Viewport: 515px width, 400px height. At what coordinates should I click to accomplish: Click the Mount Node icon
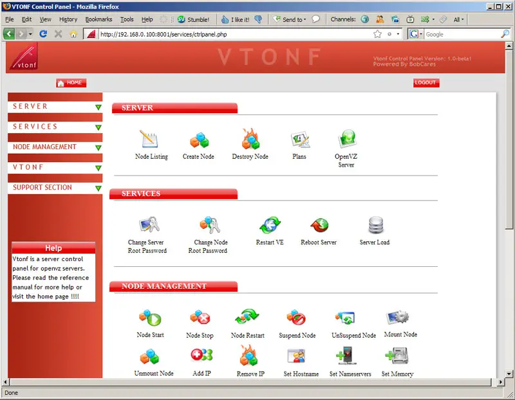(397, 317)
